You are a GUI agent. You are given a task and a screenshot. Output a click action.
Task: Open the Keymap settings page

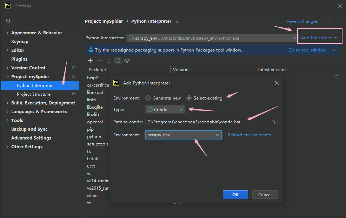pyautogui.click(x=20, y=42)
